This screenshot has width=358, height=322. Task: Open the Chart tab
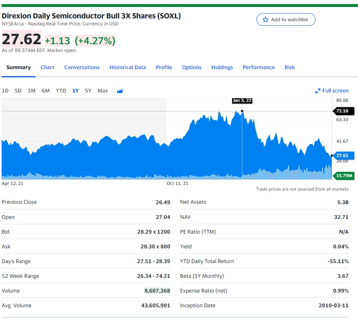pos(47,68)
